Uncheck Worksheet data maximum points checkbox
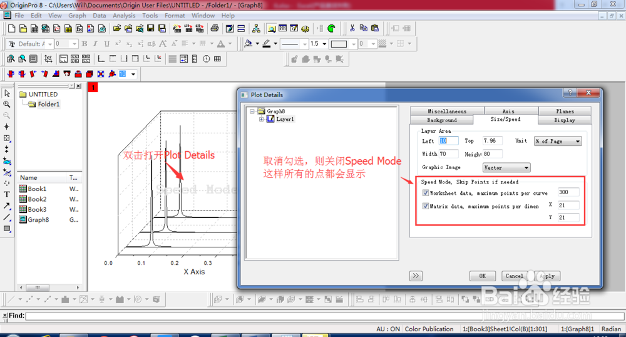This screenshot has width=626, height=337. pos(426,193)
